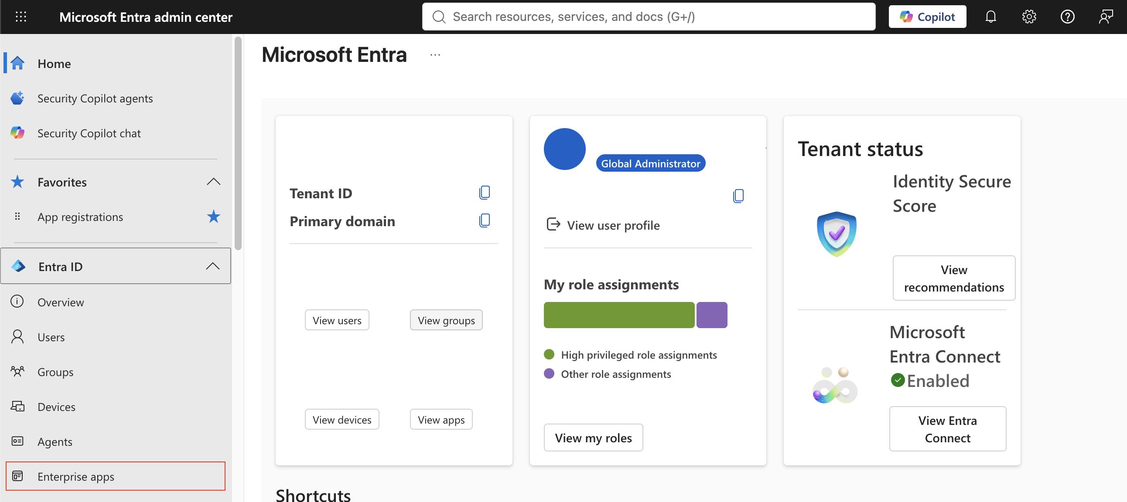Unfavorite App registrations with the star
This screenshot has height=502, width=1127.
click(214, 217)
